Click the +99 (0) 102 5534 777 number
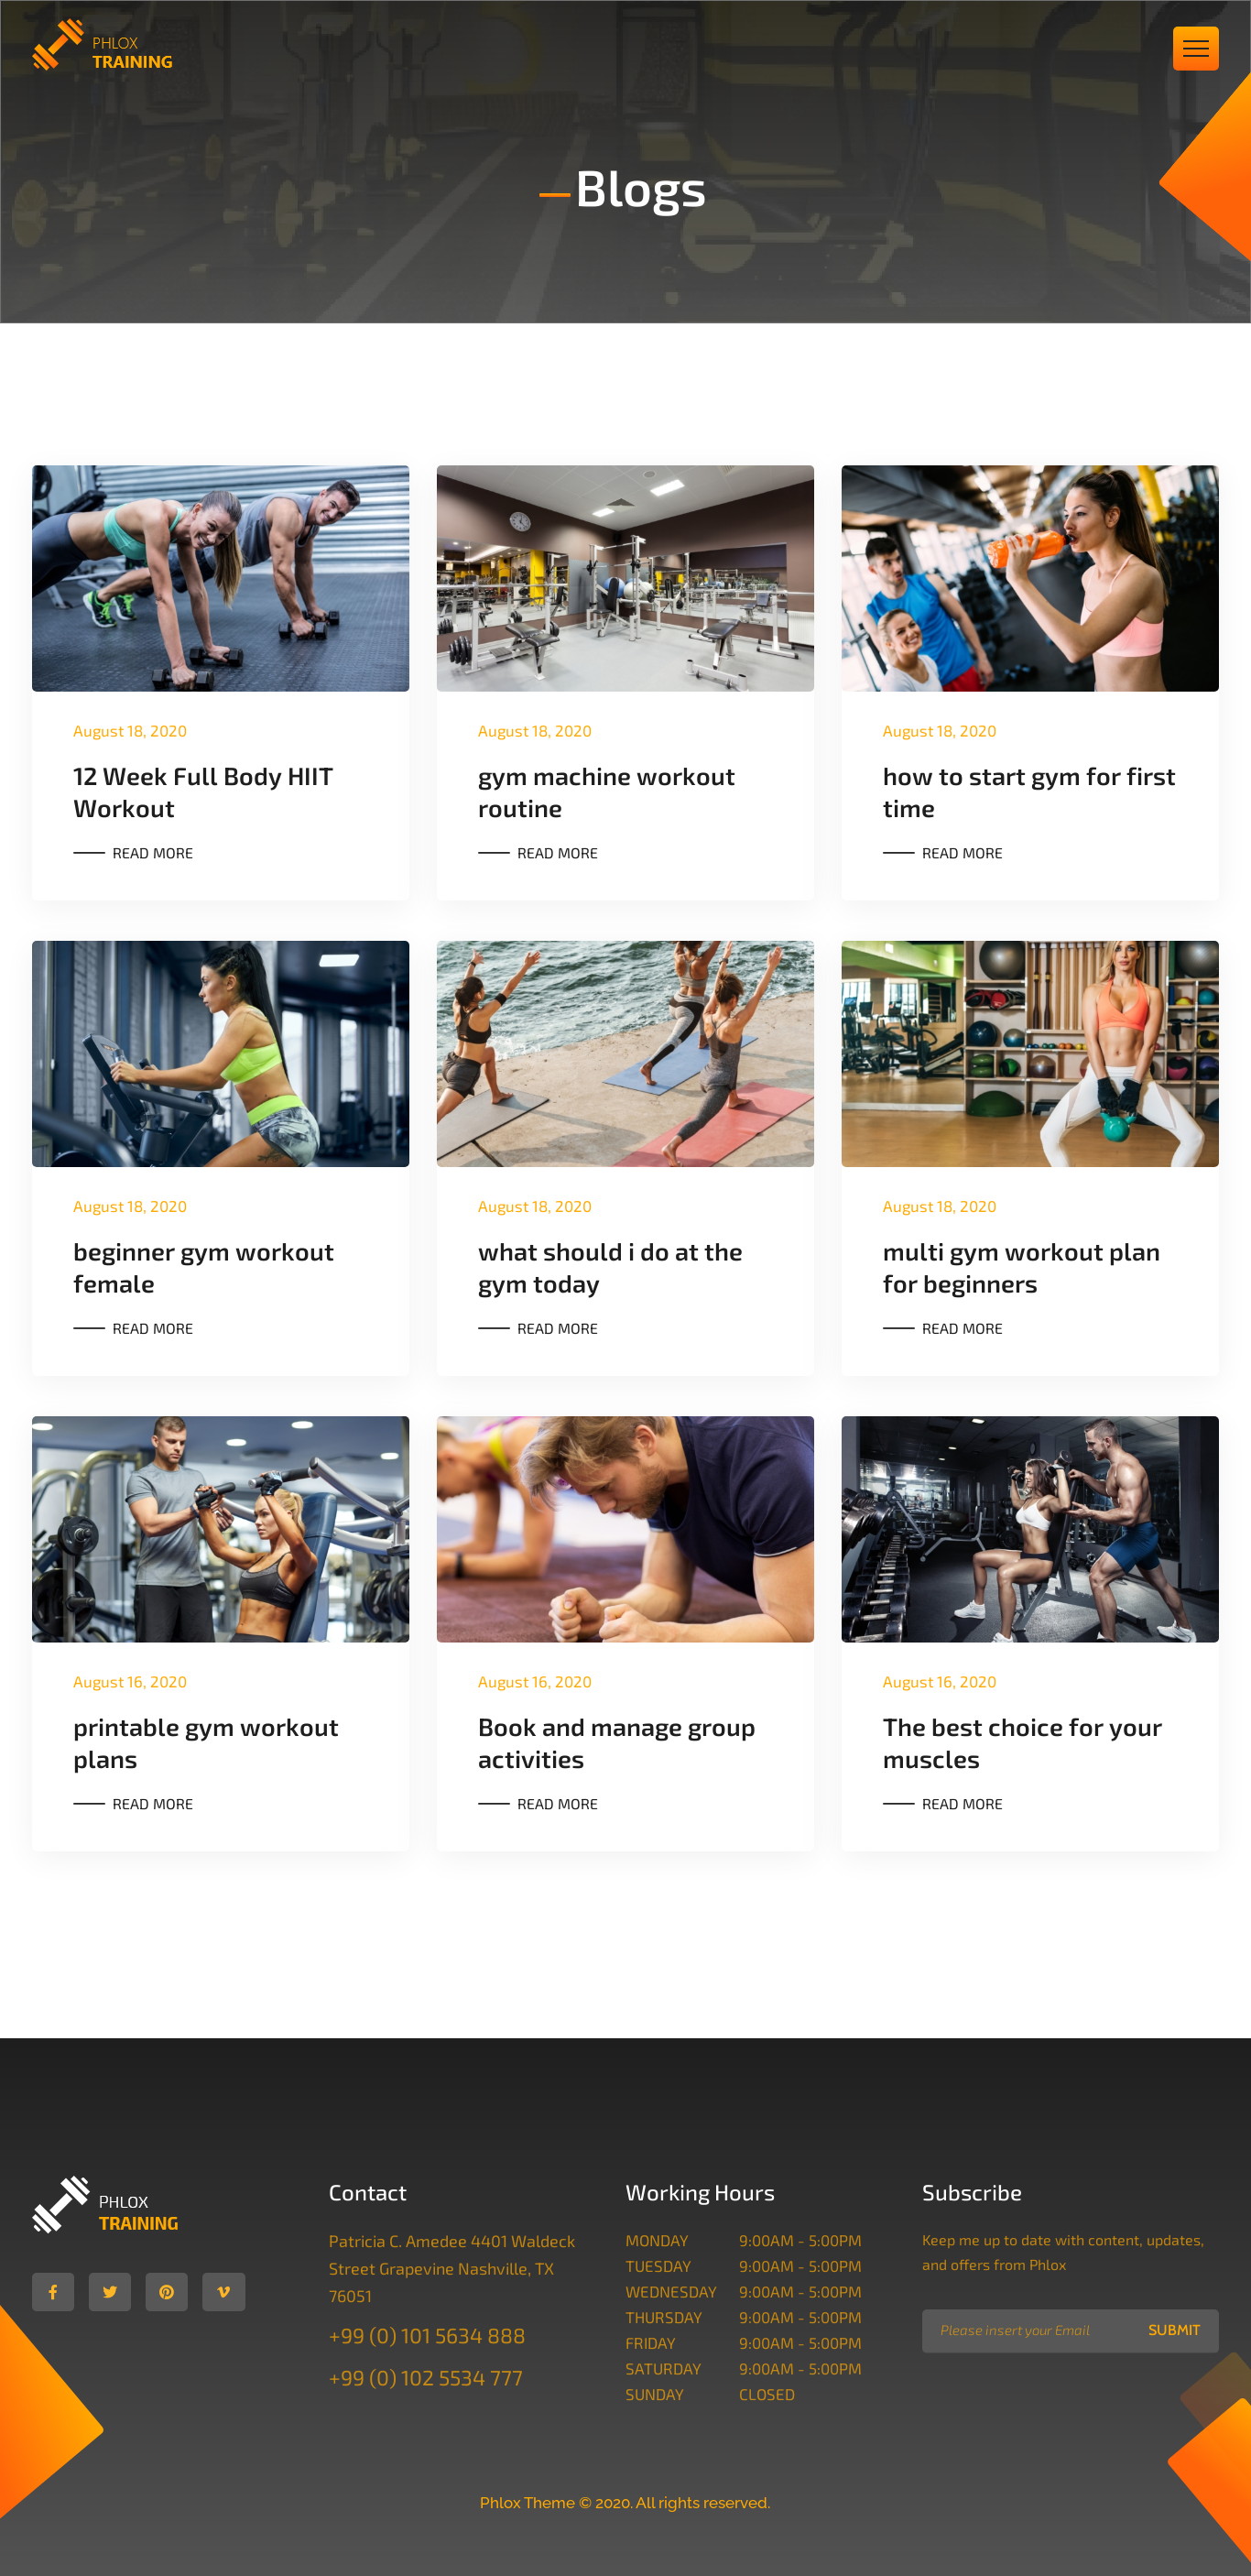The width and height of the screenshot is (1251, 2576). coord(426,2378)
